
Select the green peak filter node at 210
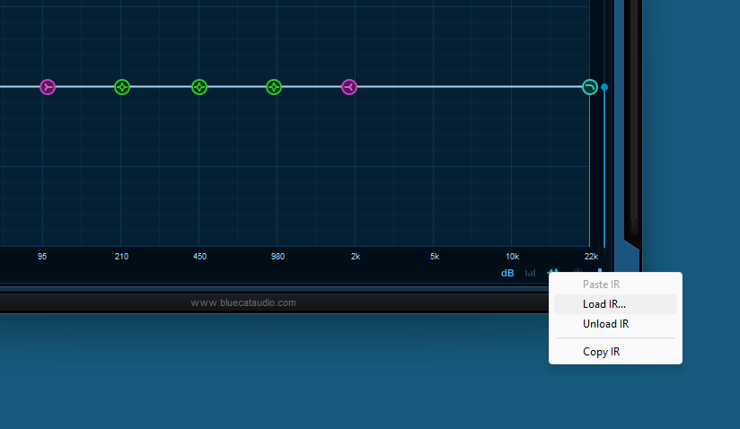tap(122, 87)
